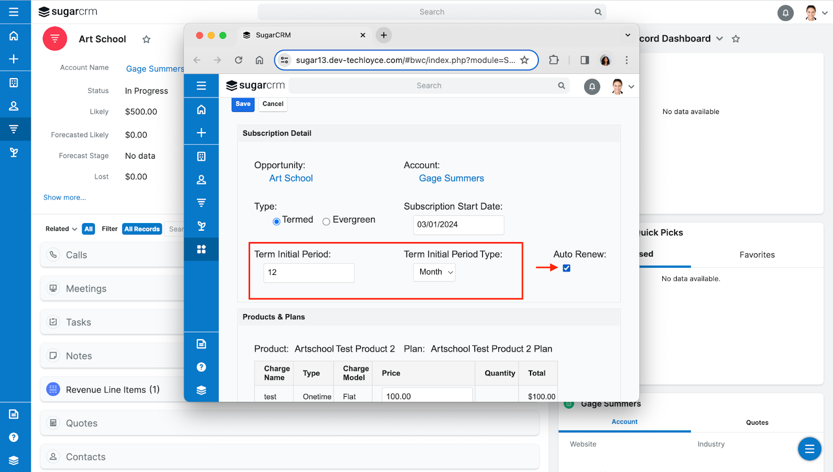The height and width of the screenshot is (472, 833).
Task: Click the Term Initial Period input showing 12
Action: click(x=309, y=273)
